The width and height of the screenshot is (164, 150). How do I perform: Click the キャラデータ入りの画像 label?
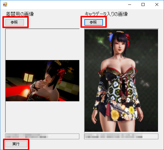pyautogui.click(x=106, y=14)
